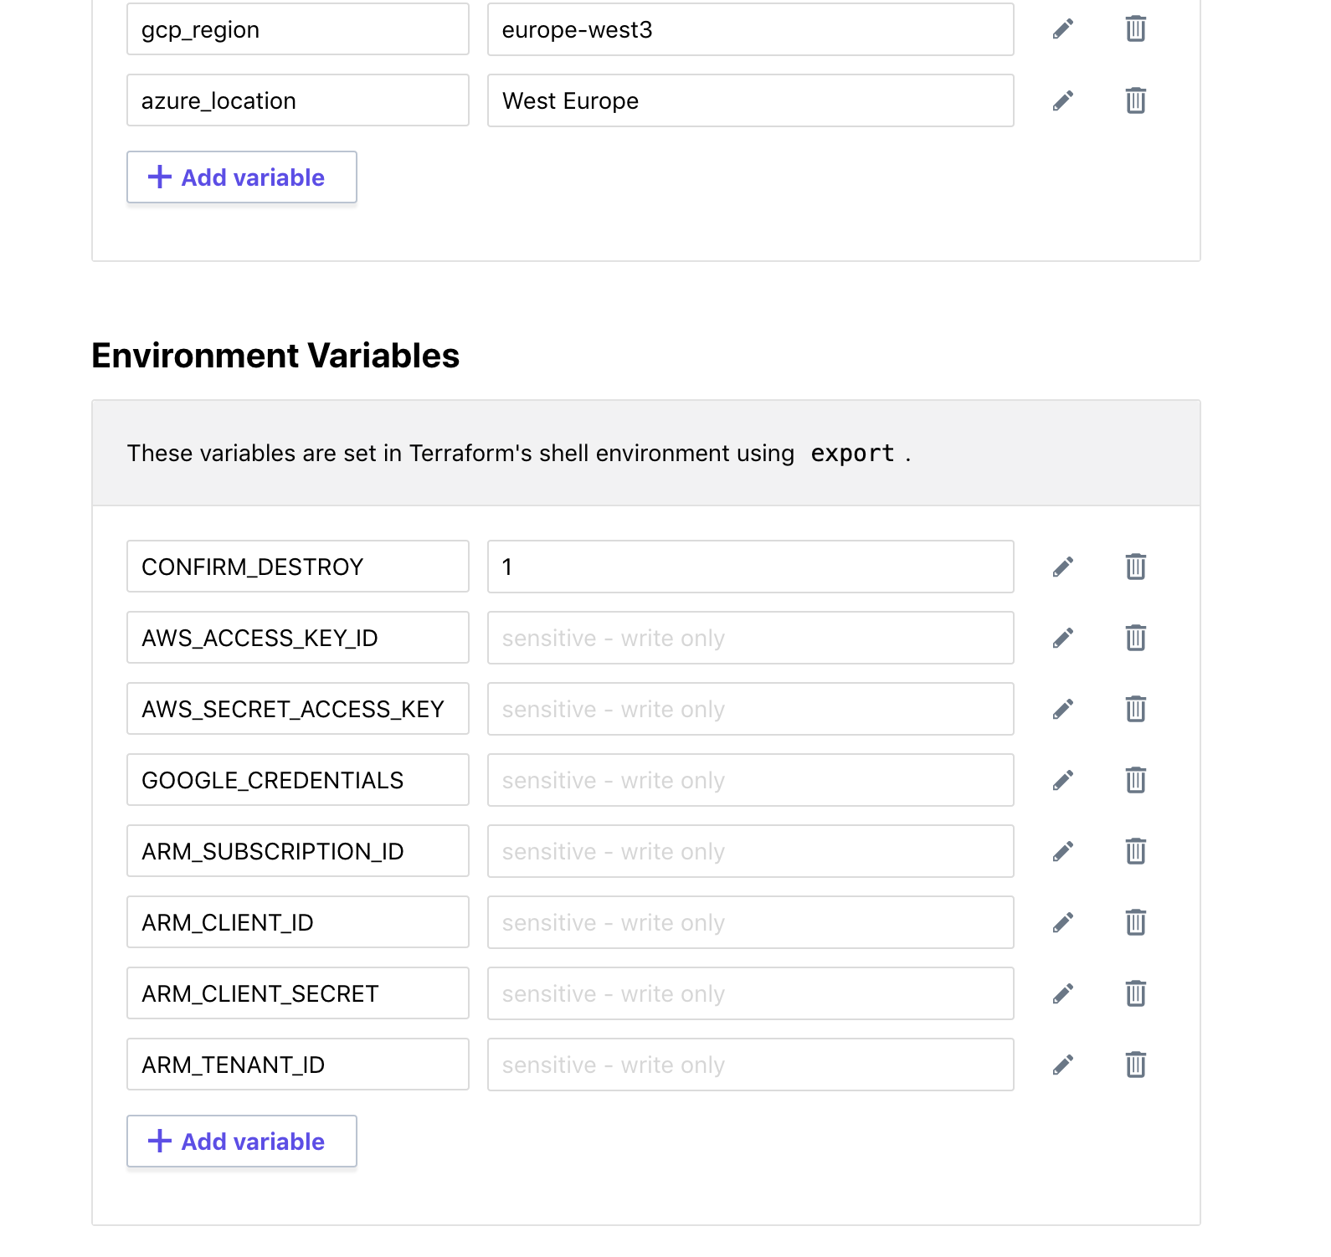The width and height of the screenshot is (1331, 1257).
Task: Click the azure_location key field
Action: (x=298, y=100)
